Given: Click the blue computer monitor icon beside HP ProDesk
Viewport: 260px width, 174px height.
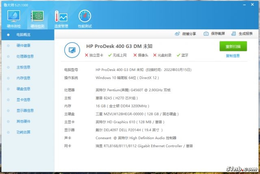Looking at the screenshot, I should point(73,50).
